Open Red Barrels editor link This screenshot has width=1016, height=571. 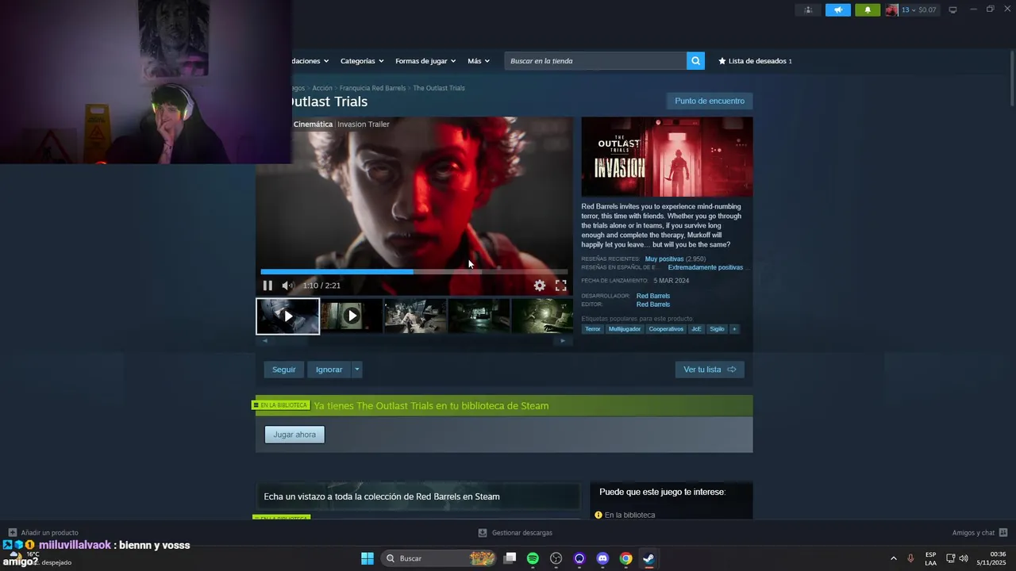653,305
